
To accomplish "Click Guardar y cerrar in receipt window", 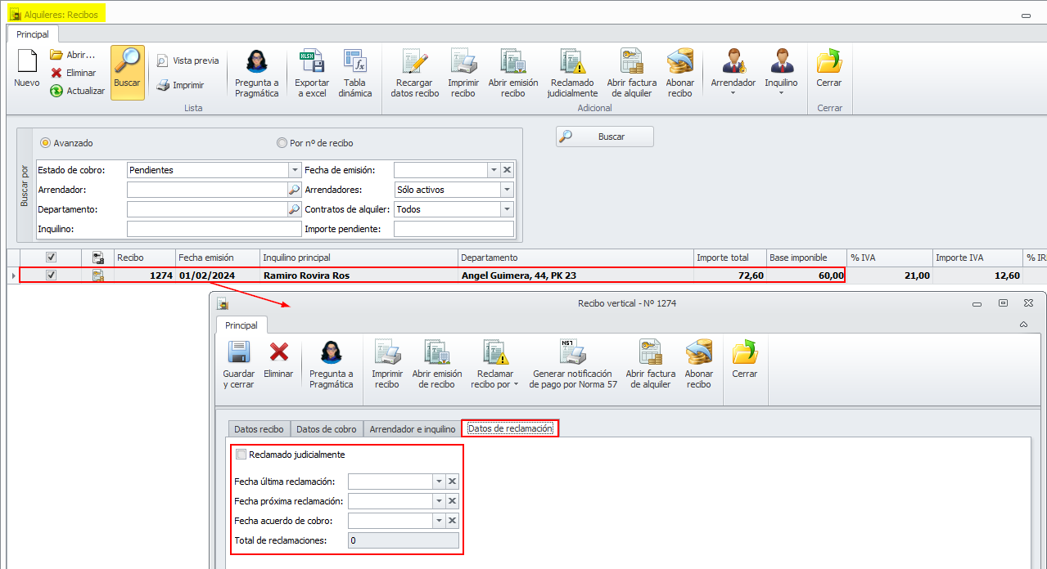I will coord(239,365).
